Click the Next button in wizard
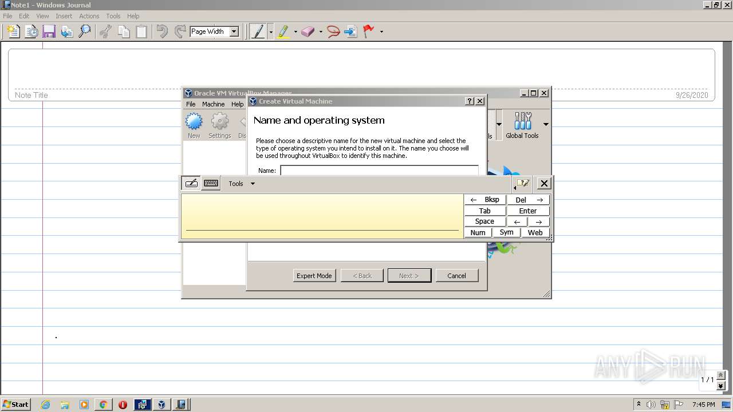Viewport: 733px width, 412px height. (409, 276)
